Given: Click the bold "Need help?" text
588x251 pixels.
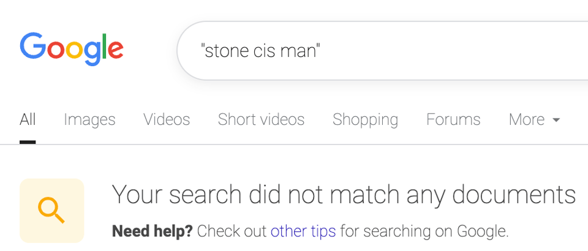Looking at the screenshot, I should 153,231.
